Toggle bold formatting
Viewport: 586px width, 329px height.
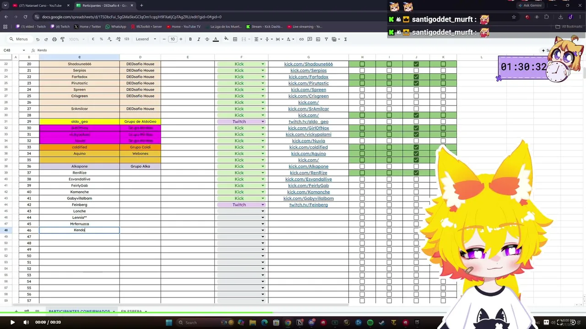tap(190, 39)
